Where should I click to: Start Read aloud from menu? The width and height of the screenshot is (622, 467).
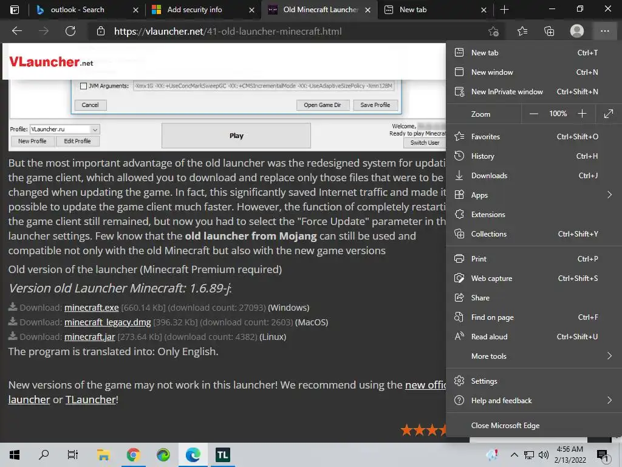coord(534,336)
